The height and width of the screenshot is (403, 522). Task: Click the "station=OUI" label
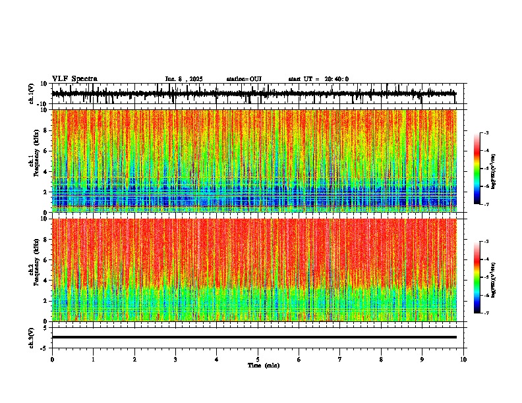[x=244, y=79]
